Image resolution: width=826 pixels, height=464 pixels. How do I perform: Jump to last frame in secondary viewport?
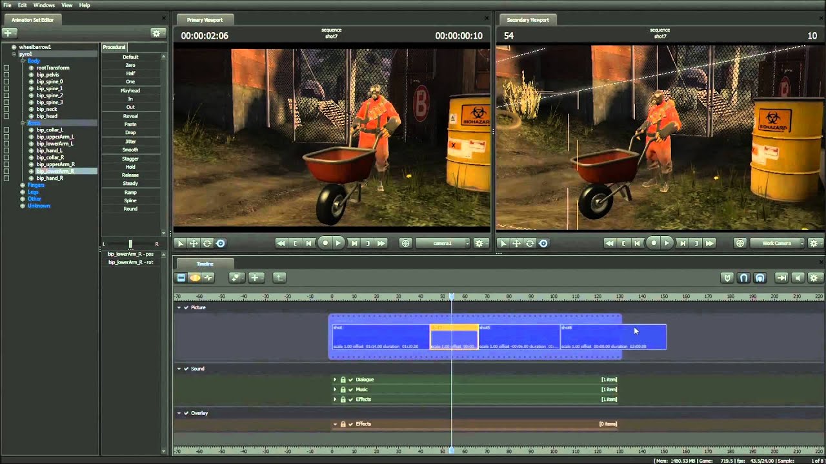pos(710,243)
